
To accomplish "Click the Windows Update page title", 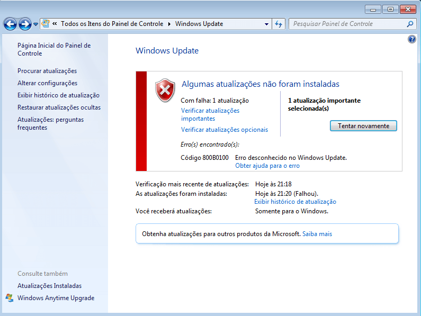I will pos(167,50).
